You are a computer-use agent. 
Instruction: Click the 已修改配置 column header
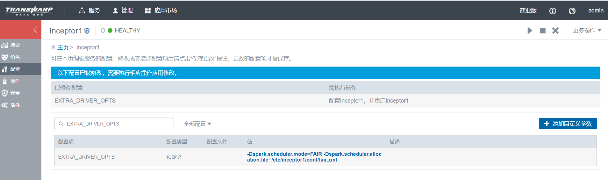click(68, 88)
